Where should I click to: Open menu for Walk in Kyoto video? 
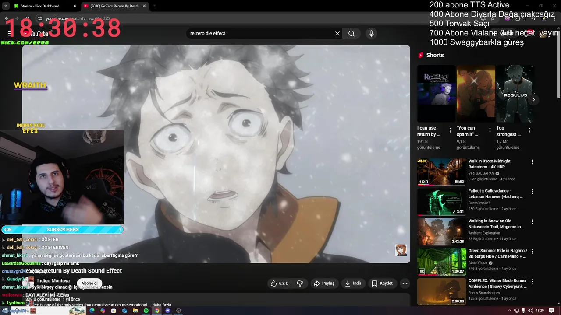click(x=533, y=162)
